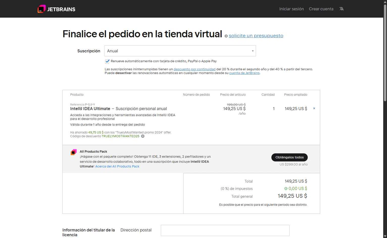Image resolution: width=387 pixels, height=238 pixels.
Task: Click the Número de pedido column header
Action: 196,95
